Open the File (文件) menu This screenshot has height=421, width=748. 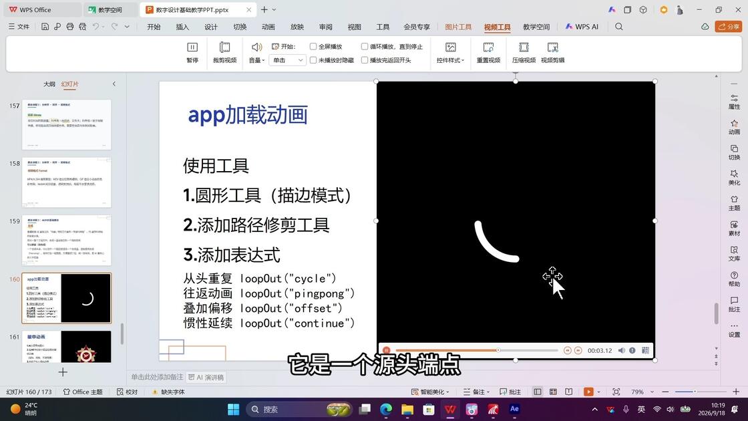[19, 27]
